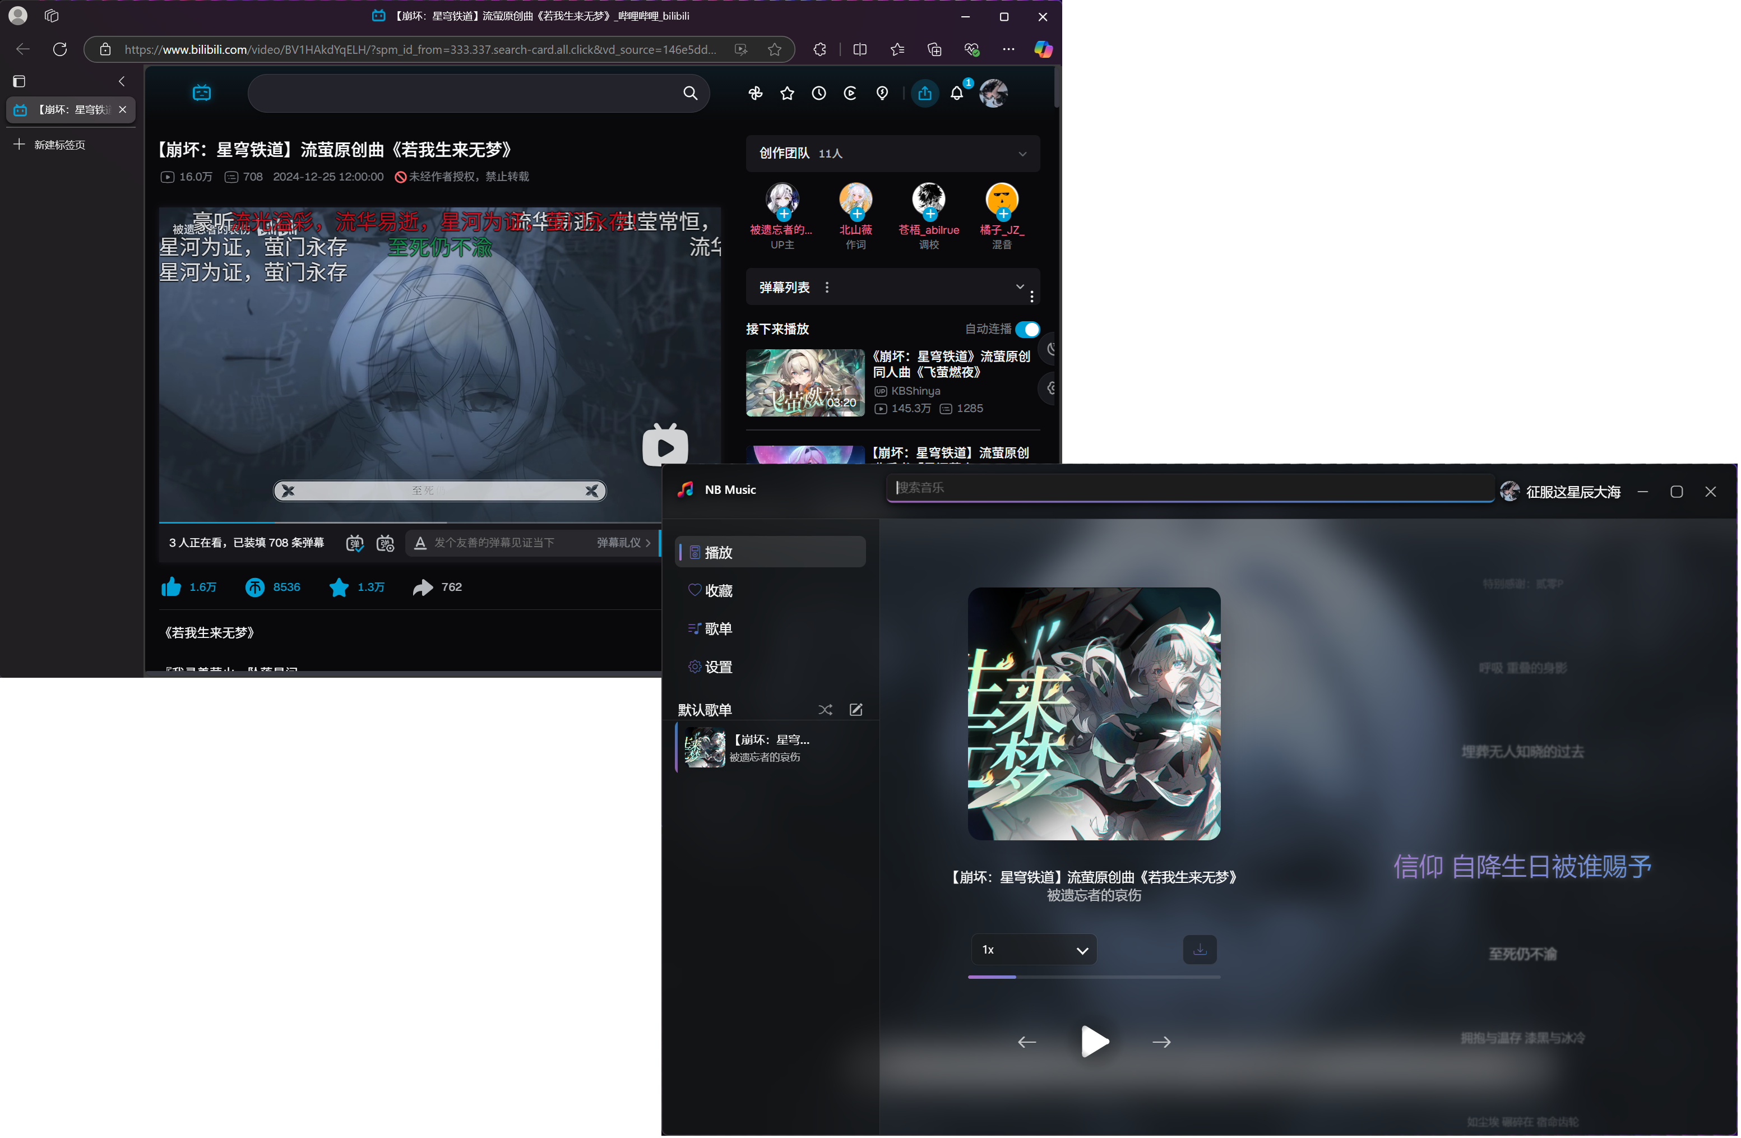The height and width of the screenshot is (1138, 1741).
Task: Click the bilibili search magnifier icon
Action: (691, 93)
